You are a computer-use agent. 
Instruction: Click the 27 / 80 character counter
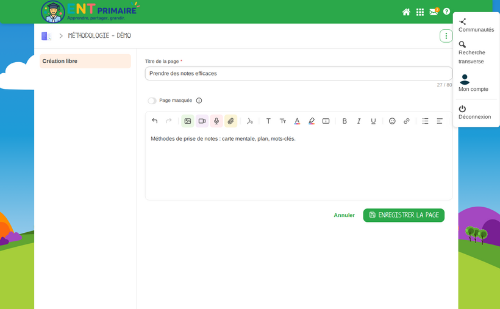pyautogui.click(x=444, y=85)
